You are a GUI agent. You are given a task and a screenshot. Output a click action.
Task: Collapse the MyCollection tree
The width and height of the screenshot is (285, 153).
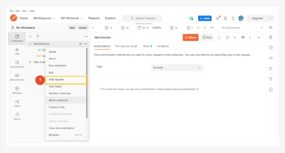pyautogui.click(x=30, y=44)
